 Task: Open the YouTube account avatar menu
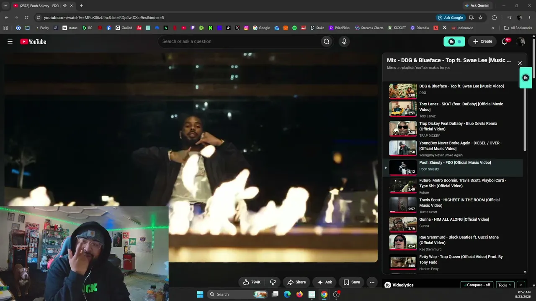(521, 41)
